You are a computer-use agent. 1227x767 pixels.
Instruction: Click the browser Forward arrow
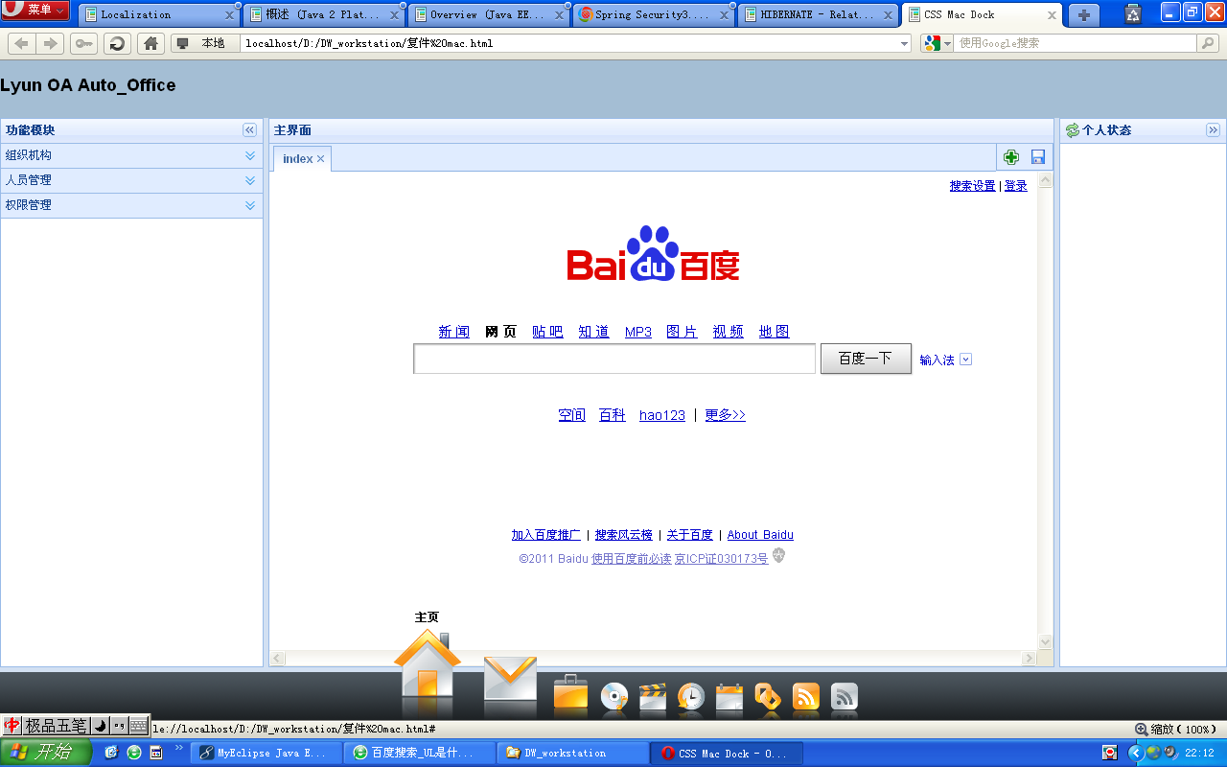point(50,43)
